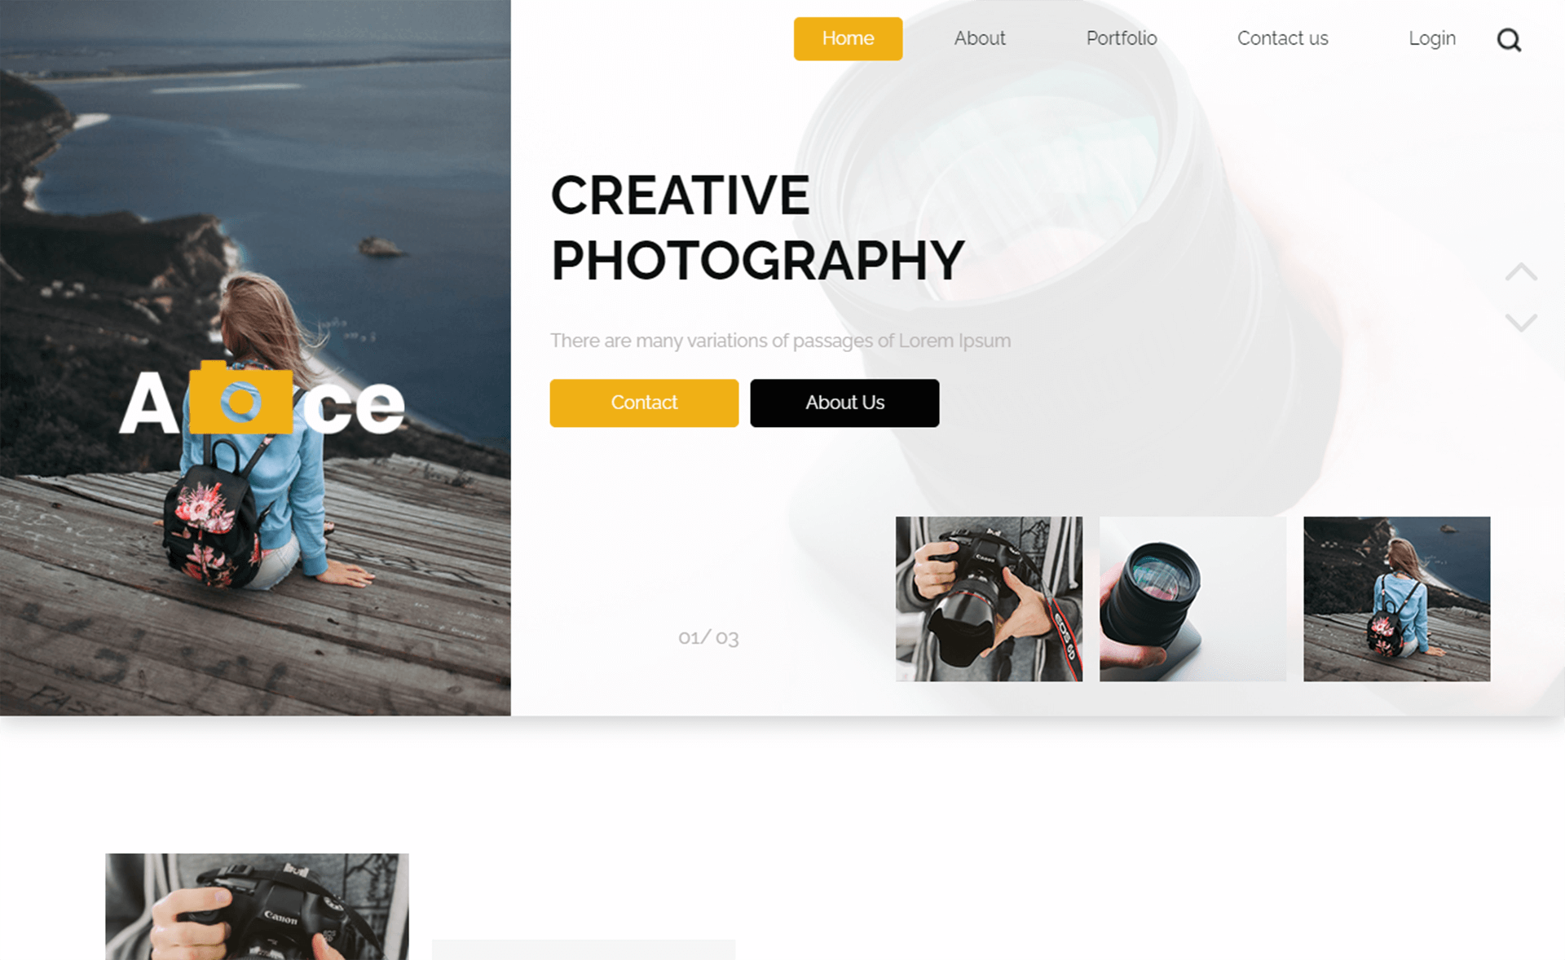This screenshot has height=960, width=1565.
Task: Click the scroll down chevron arrow
Action: click(x=1520, y=323)
